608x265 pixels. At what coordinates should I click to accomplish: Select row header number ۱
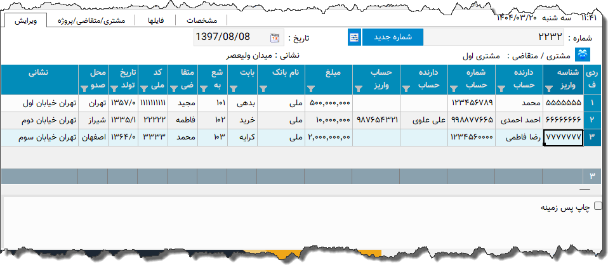click(591, 103)
